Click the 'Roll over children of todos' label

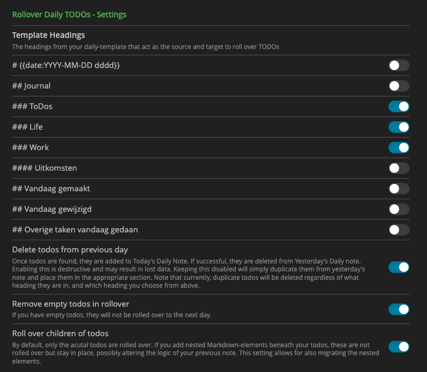click(60, 334)
